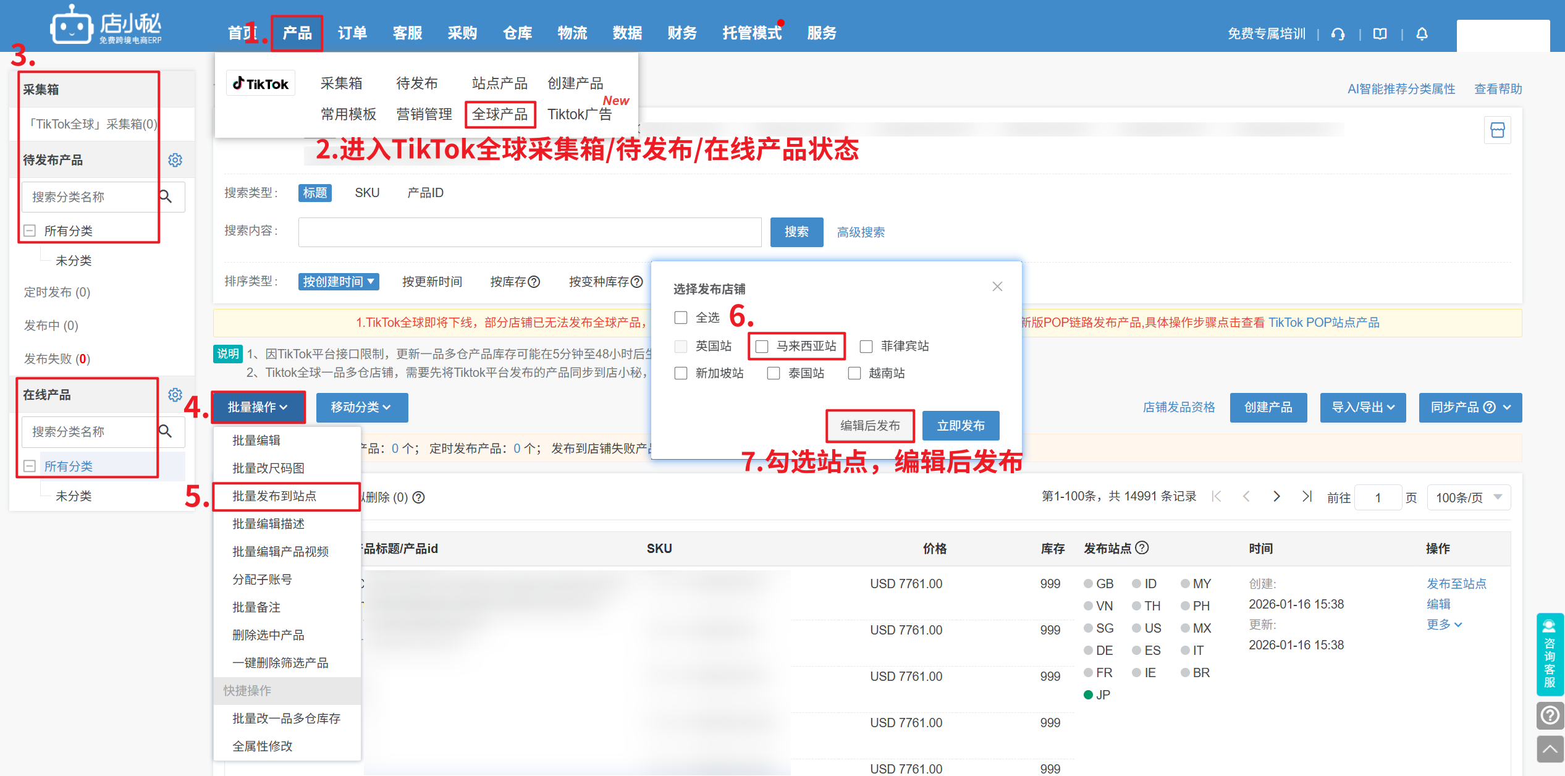Go to next page arrow
The width and height of the screenshot is (1565, 776).
point(1276,497)
